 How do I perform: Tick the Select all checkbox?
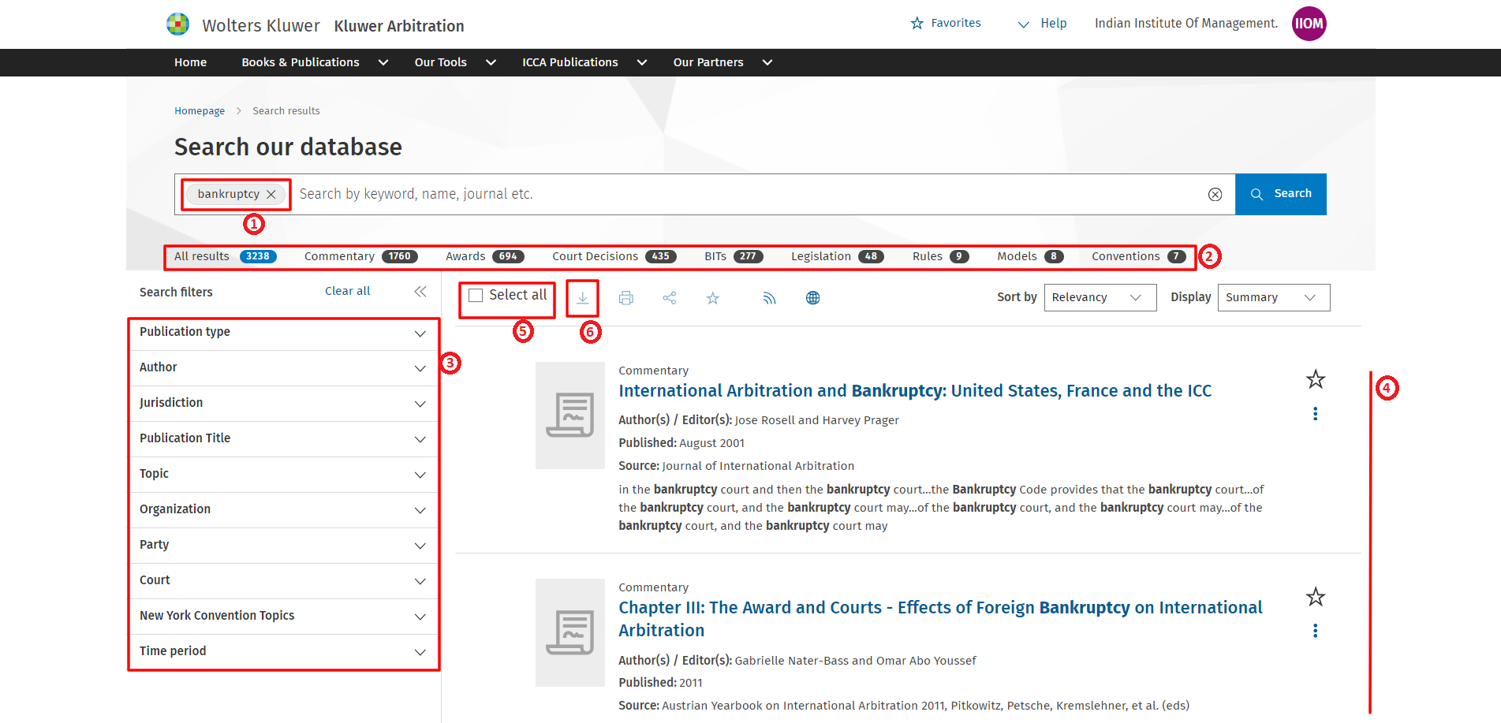(476, 296)
